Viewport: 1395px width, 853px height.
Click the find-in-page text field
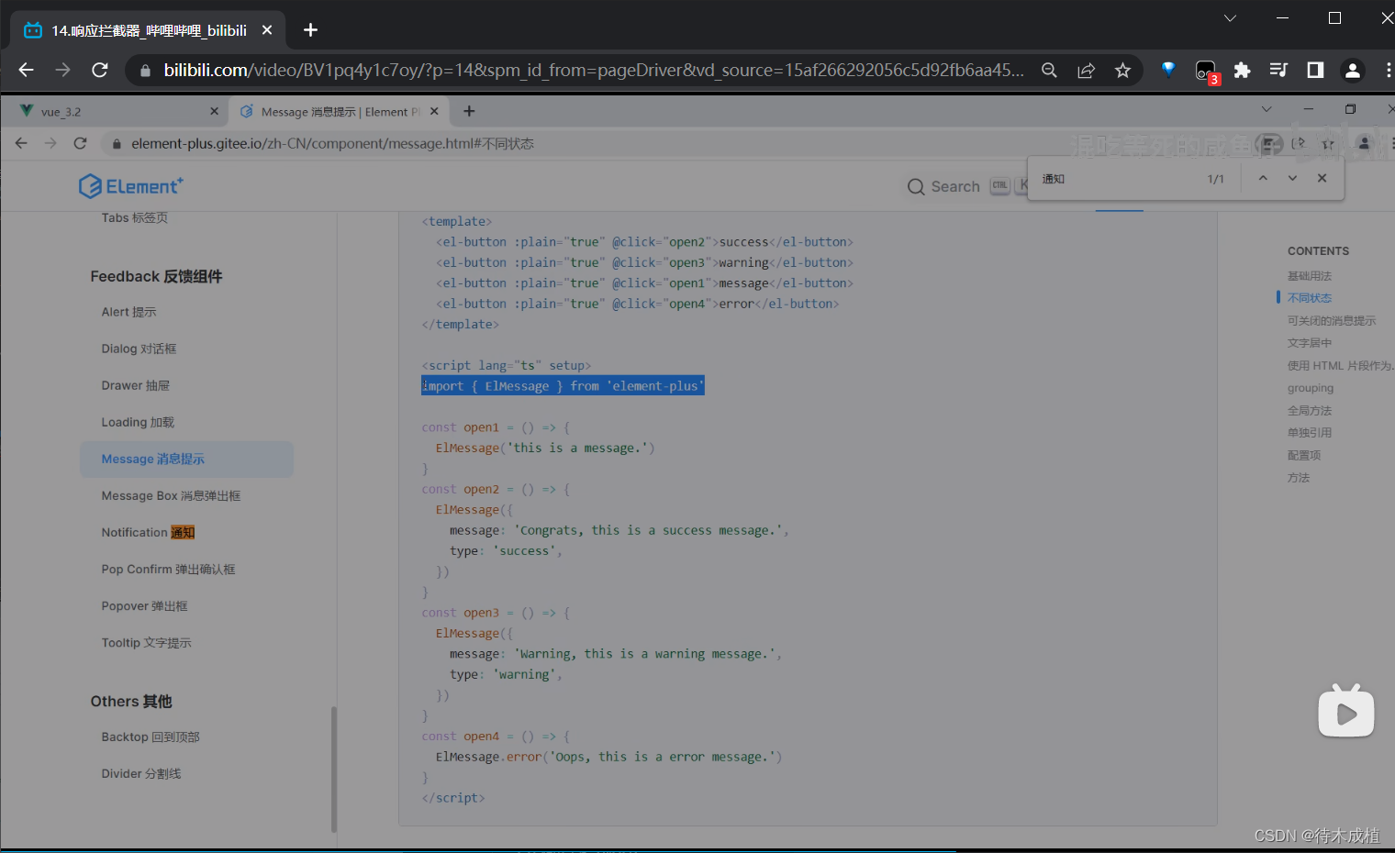coord(1120,179)
